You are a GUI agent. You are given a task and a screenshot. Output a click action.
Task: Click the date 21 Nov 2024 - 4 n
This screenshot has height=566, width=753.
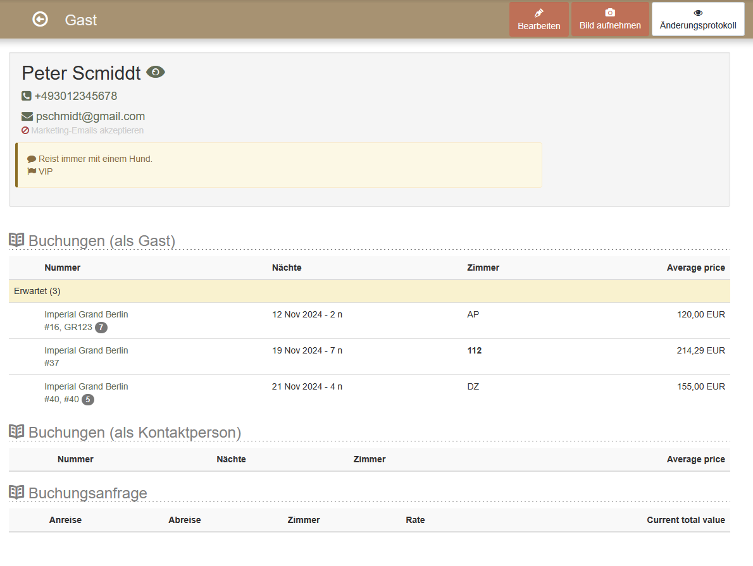point(308,386)
